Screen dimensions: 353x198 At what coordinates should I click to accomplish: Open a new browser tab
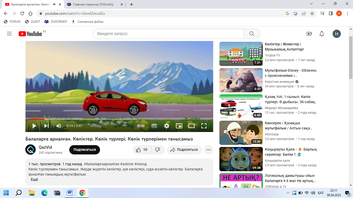point(131,4)
